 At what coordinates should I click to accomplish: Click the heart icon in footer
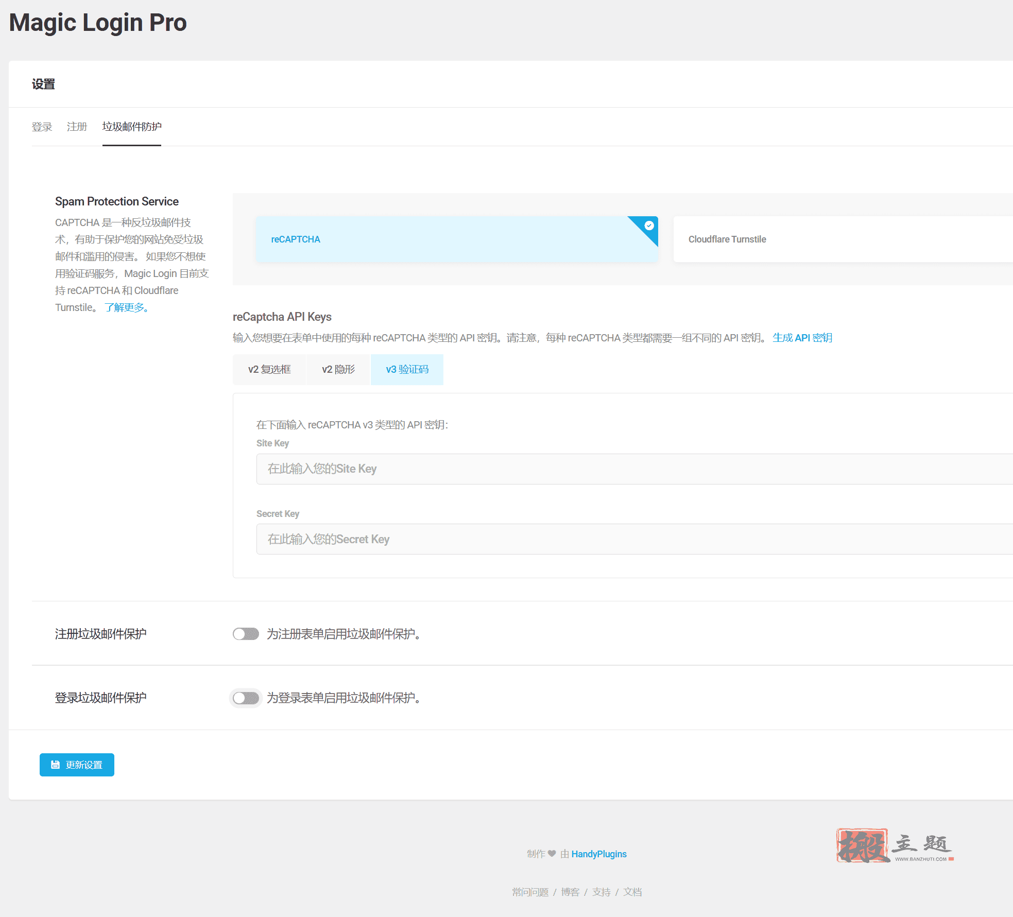(552, 854)
